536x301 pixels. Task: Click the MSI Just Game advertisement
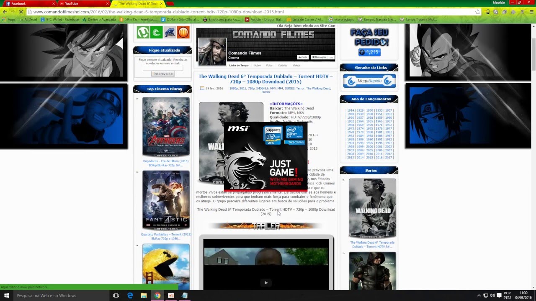(265, 156)
